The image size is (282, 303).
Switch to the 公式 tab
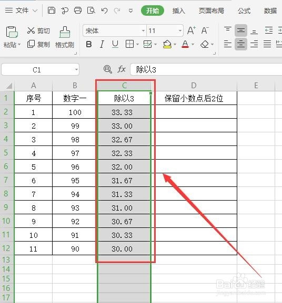click(244, 11)
